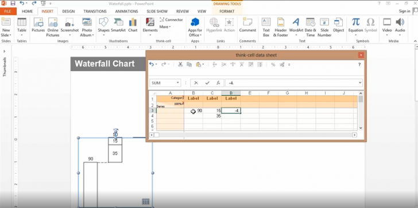Select cell C4 containing 35
This screenshot has height=208, width=418.
click(212, 116)
